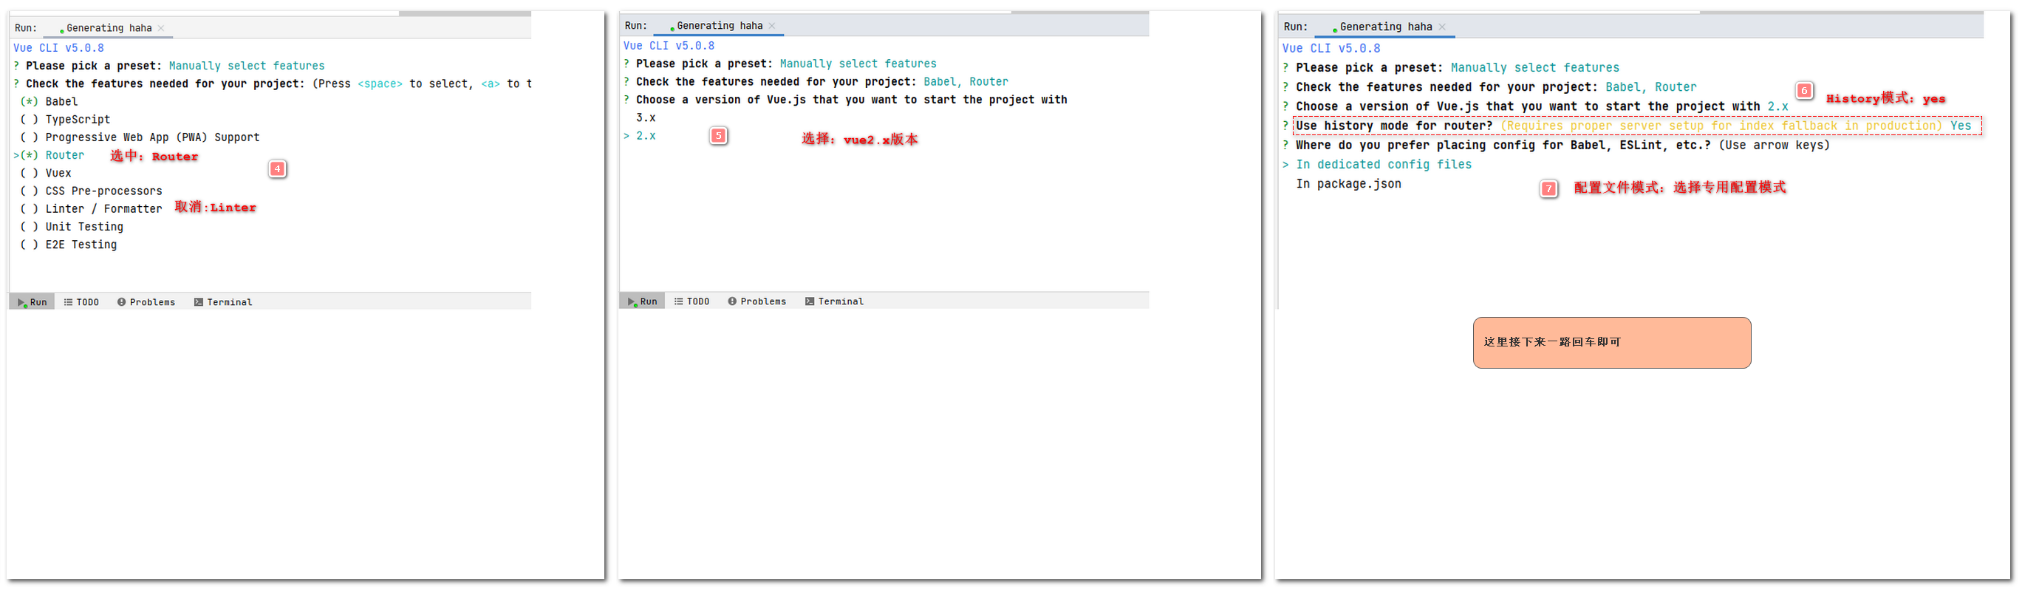Click Babel, Router text in middle panel
The width and height of the screenshot is (2022, 591).
coord(966,81)
